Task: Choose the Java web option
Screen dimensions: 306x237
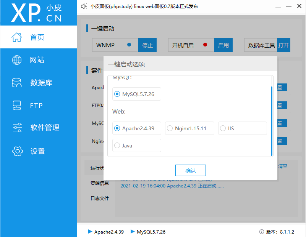Action: tap(117, 145)
